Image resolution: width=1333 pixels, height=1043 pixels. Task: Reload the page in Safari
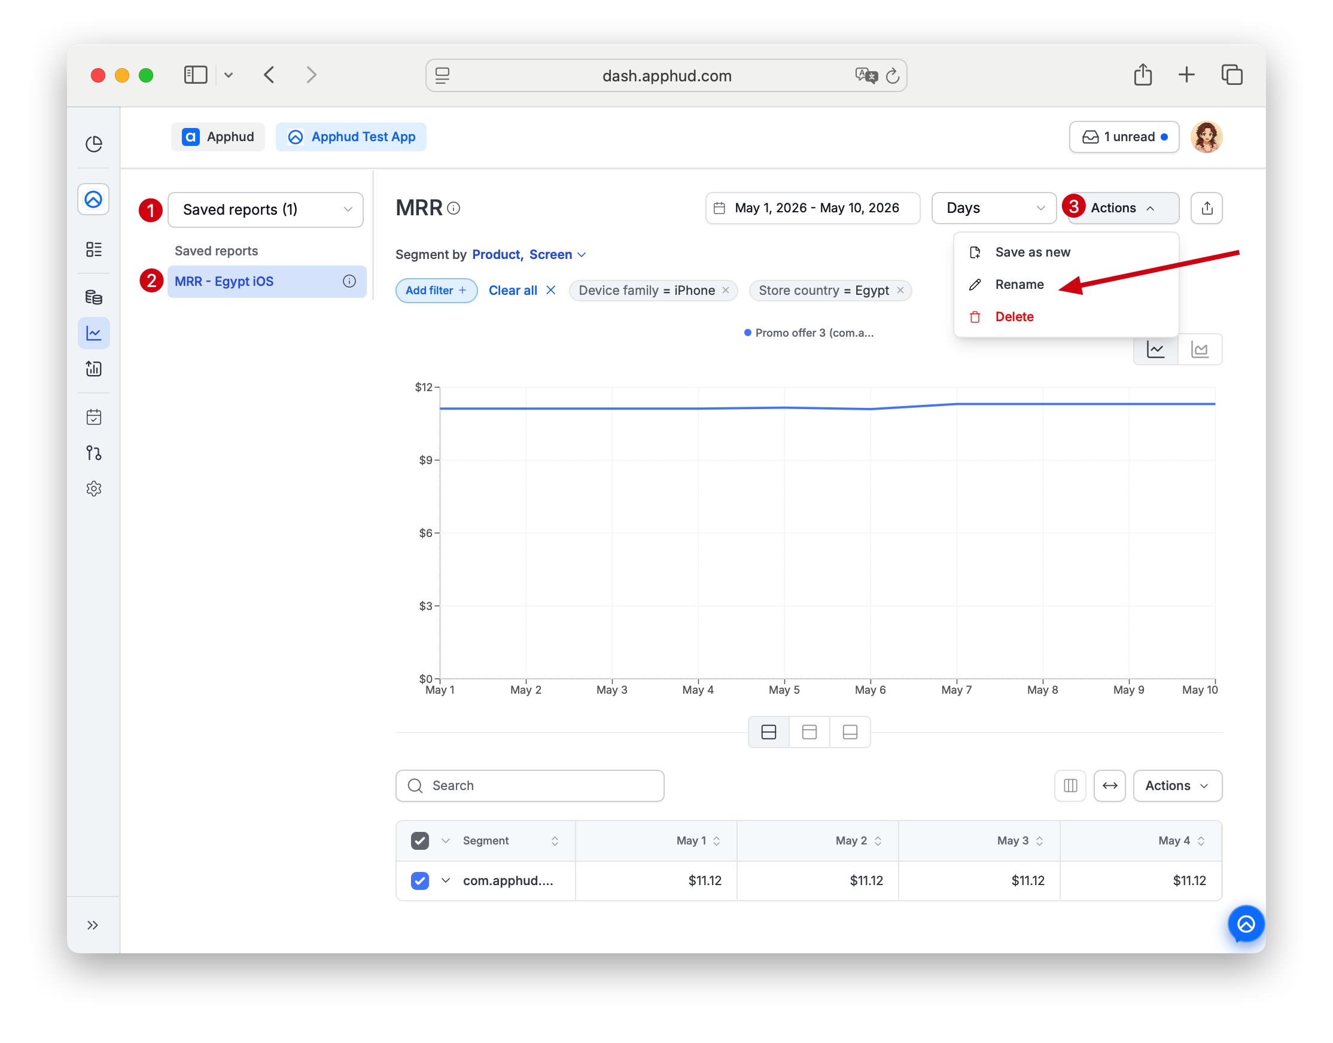coord(893,76)
